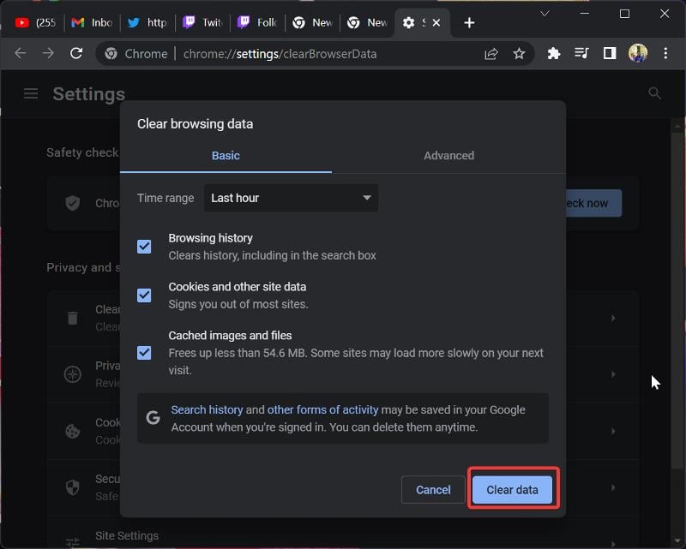Open the Time range dropdown
This screenshot has width=686, height=549.
coord(291,198)
